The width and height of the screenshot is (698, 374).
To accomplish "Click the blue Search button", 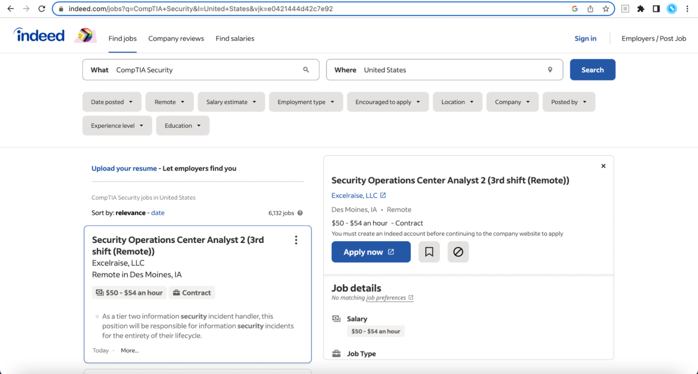I will pos(592,70).
